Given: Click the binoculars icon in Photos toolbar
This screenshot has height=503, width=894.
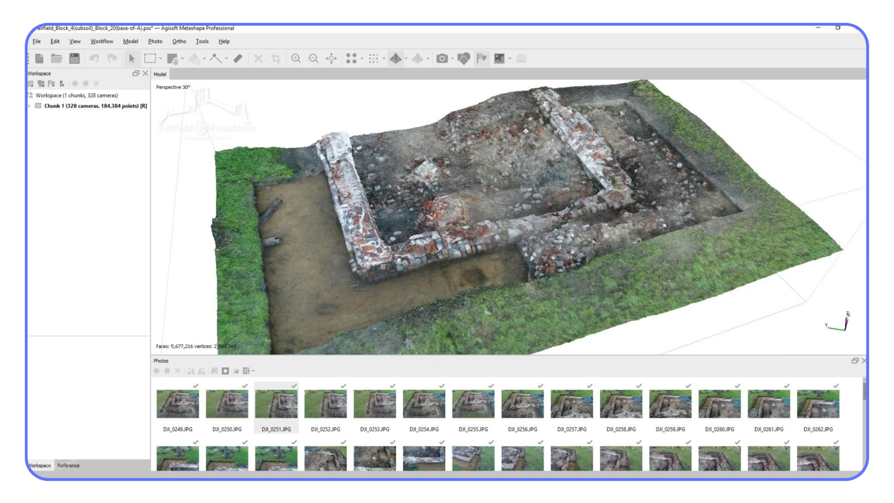Looking at the screenshot, I should click(x=215, y=371).
